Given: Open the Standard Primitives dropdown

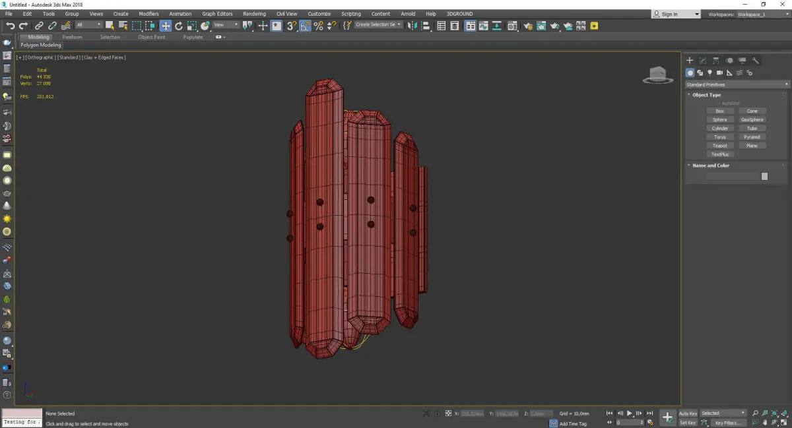Looking at the screenshot, I should (x=737, y=84).
